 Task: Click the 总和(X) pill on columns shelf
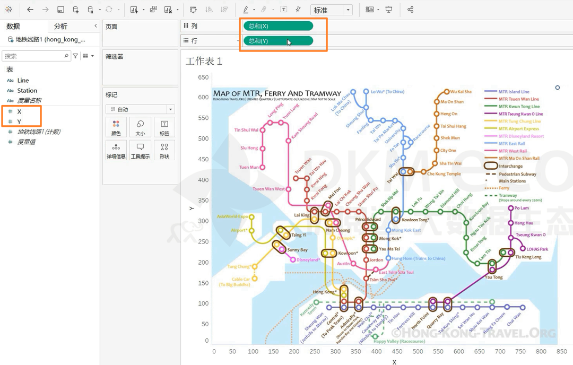279,26
